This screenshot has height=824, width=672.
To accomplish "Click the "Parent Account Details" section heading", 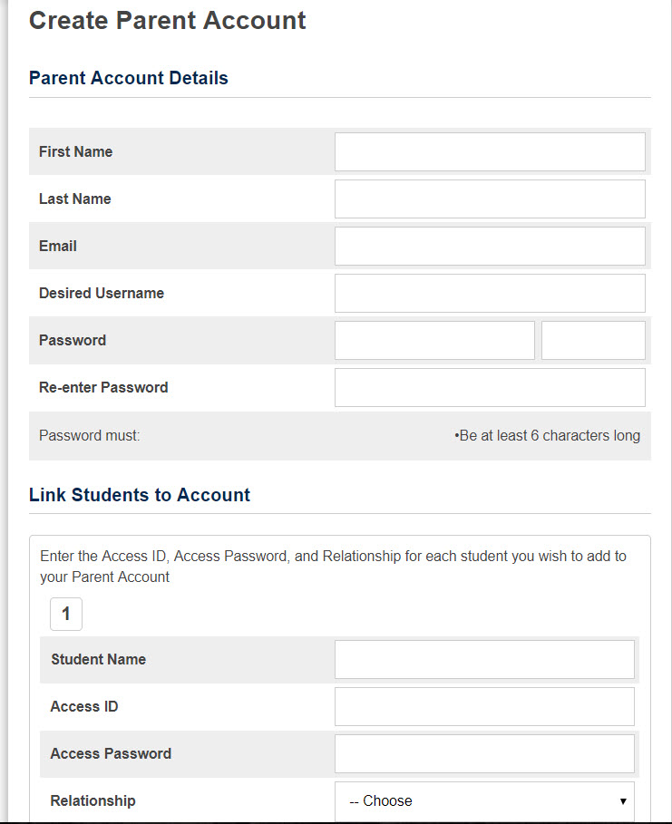I will point(129,78).
